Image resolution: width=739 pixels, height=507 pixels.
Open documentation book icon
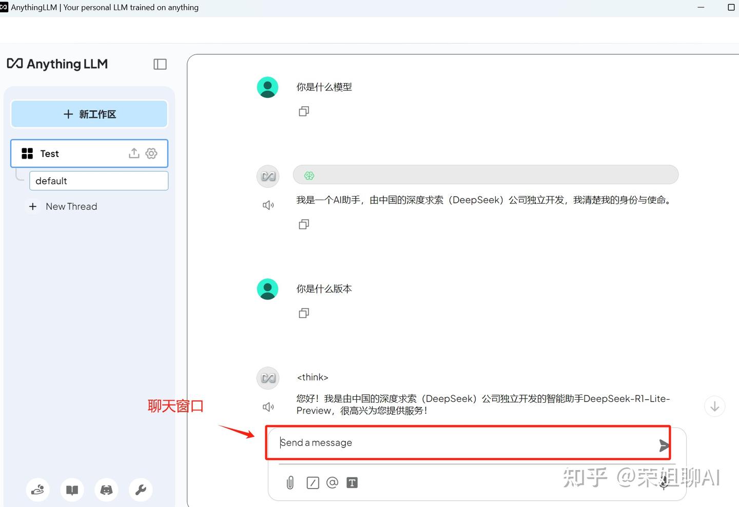point(72,490)
